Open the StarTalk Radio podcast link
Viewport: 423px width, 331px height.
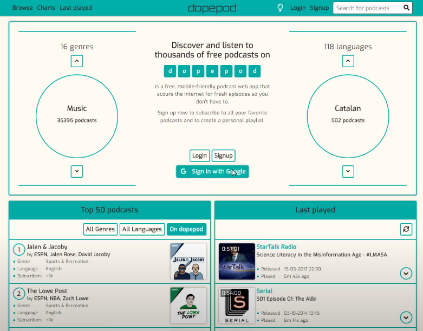point(276,247)
